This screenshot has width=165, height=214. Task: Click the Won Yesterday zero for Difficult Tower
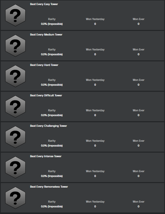coord(95,115)
